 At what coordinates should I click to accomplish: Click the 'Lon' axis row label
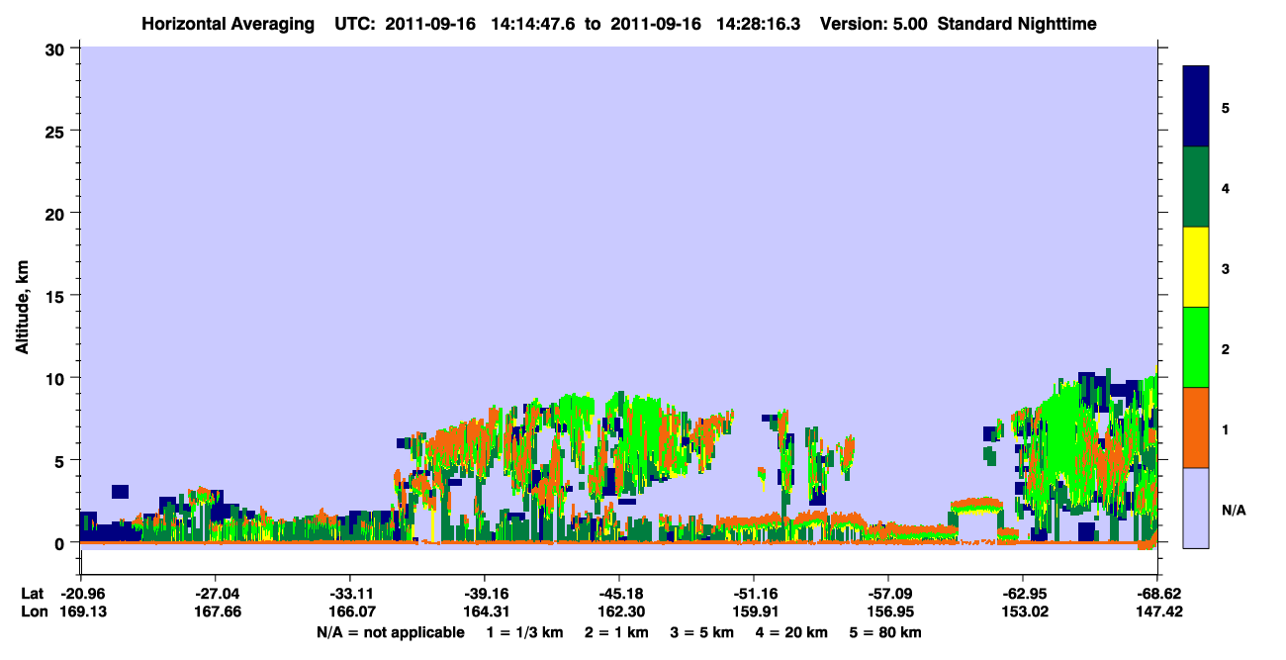pos(34,613)
